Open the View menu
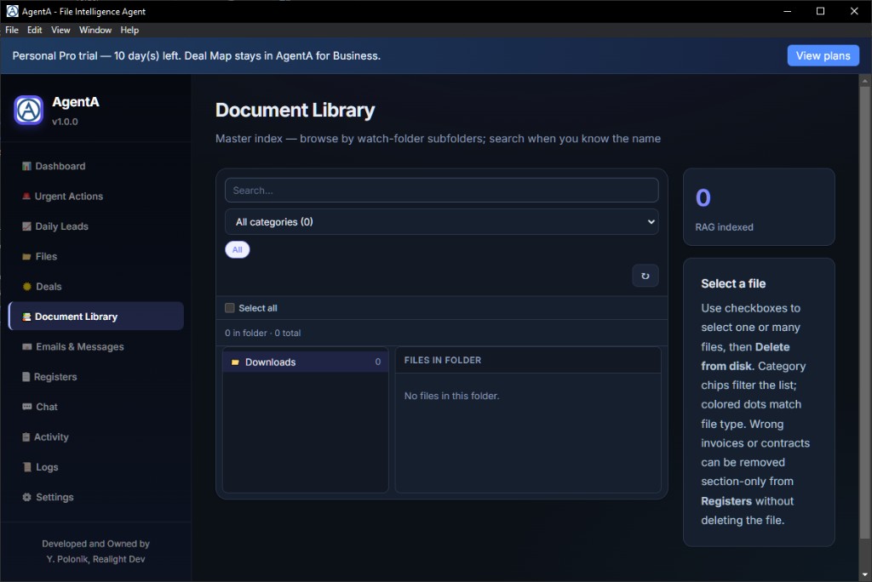872x582 pixels. pyautogui.click(x=60, y=30)
